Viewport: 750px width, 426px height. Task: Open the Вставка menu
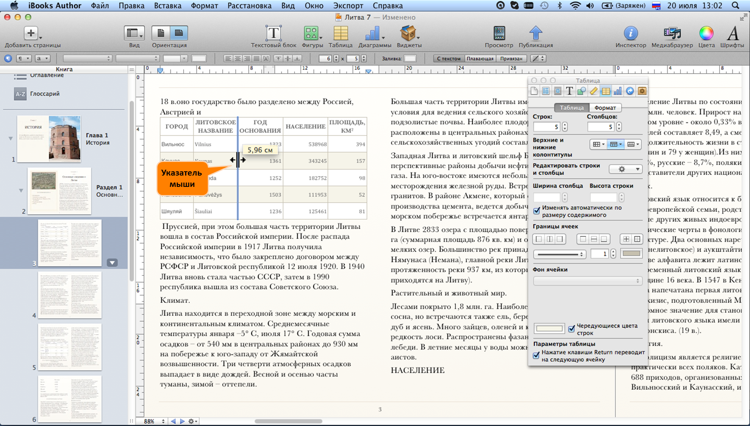coord(167,5)
